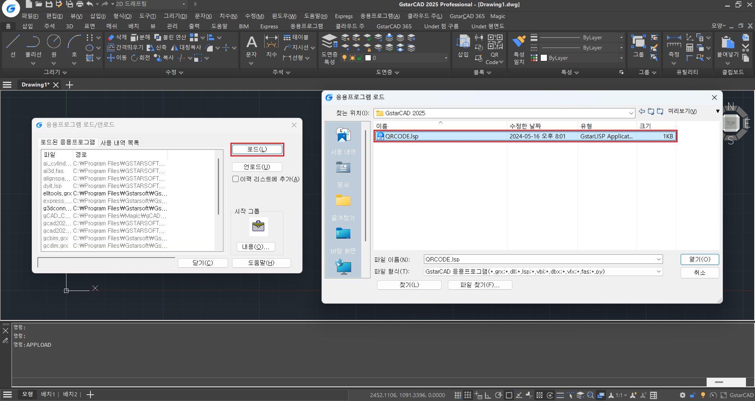Click the Explode (분해) tool
755x401 pixels.
(x=140, y=37)
